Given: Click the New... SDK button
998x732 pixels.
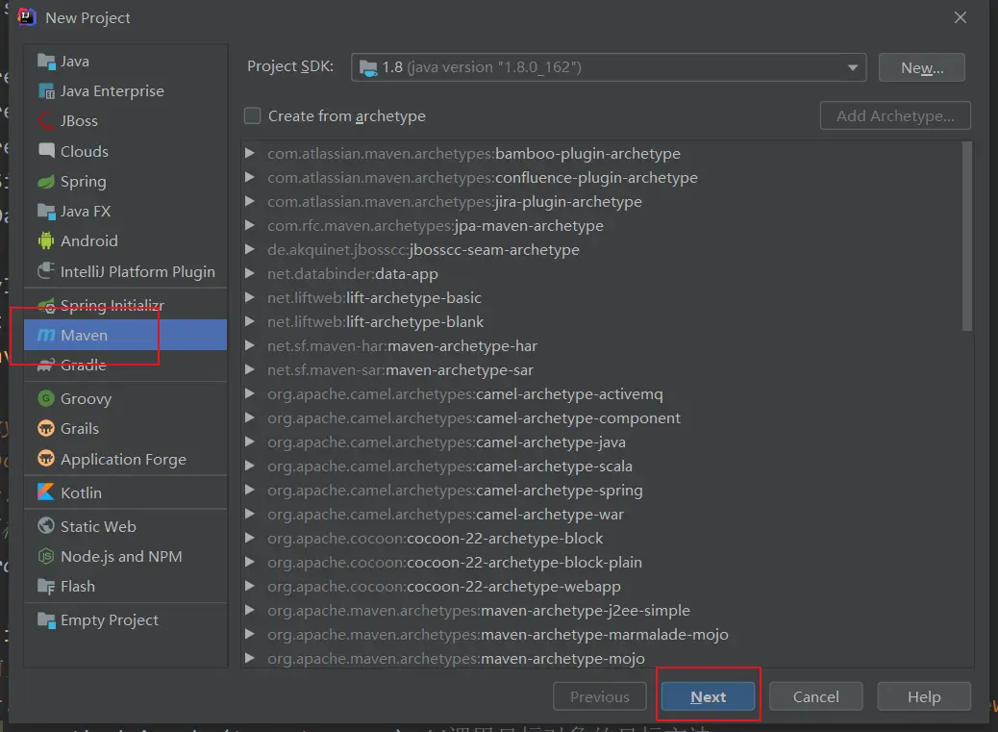Looking at the screenshot, I should [x=921, y=67].
